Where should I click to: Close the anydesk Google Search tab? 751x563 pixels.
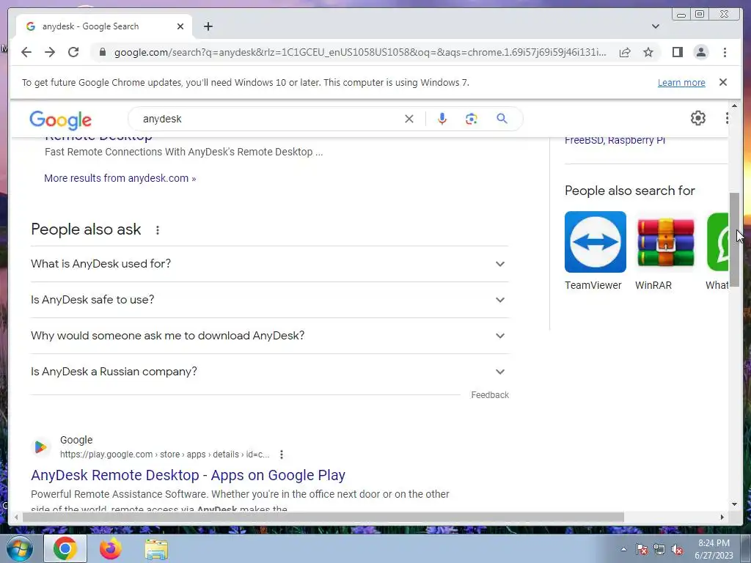[180, 26]
